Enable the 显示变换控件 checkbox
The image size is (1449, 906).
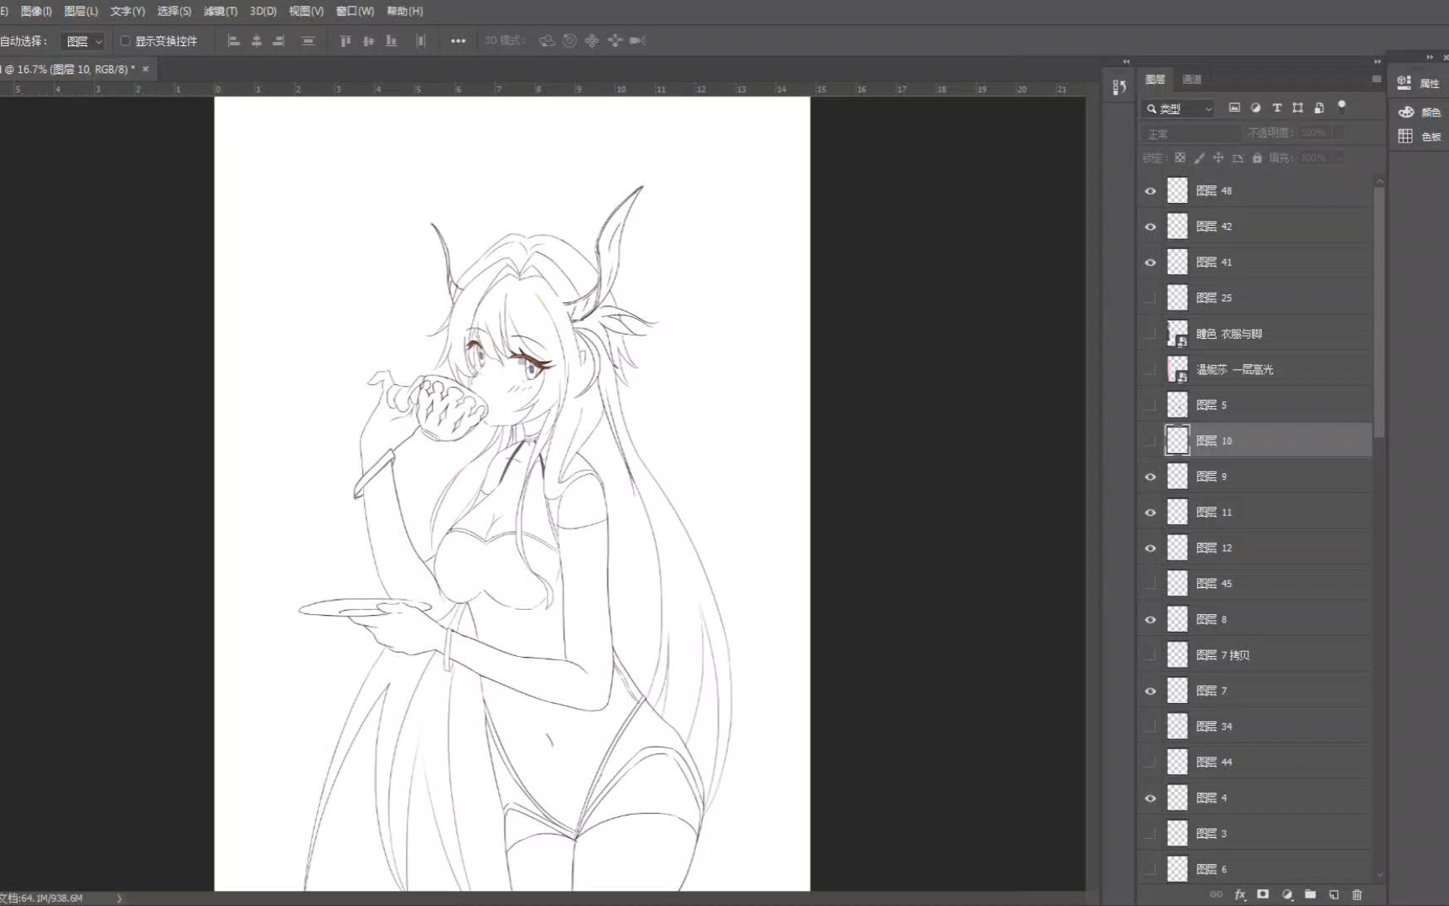click(125, 40)
